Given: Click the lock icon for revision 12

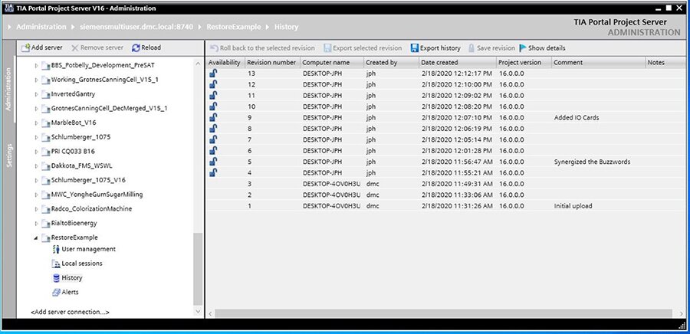Looking at the screenshot, I should (213, 84).
